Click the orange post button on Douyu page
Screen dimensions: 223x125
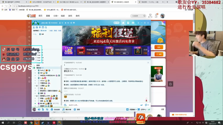159,54
